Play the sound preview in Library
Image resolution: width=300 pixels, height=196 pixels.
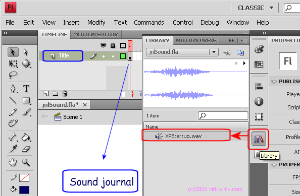point(244,63)
